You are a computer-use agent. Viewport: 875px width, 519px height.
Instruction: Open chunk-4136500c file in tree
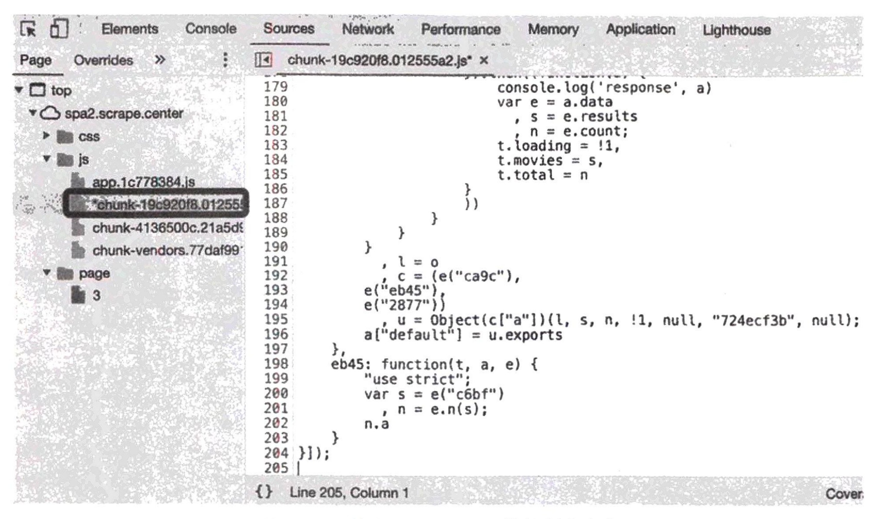click(x=167, y=228)
